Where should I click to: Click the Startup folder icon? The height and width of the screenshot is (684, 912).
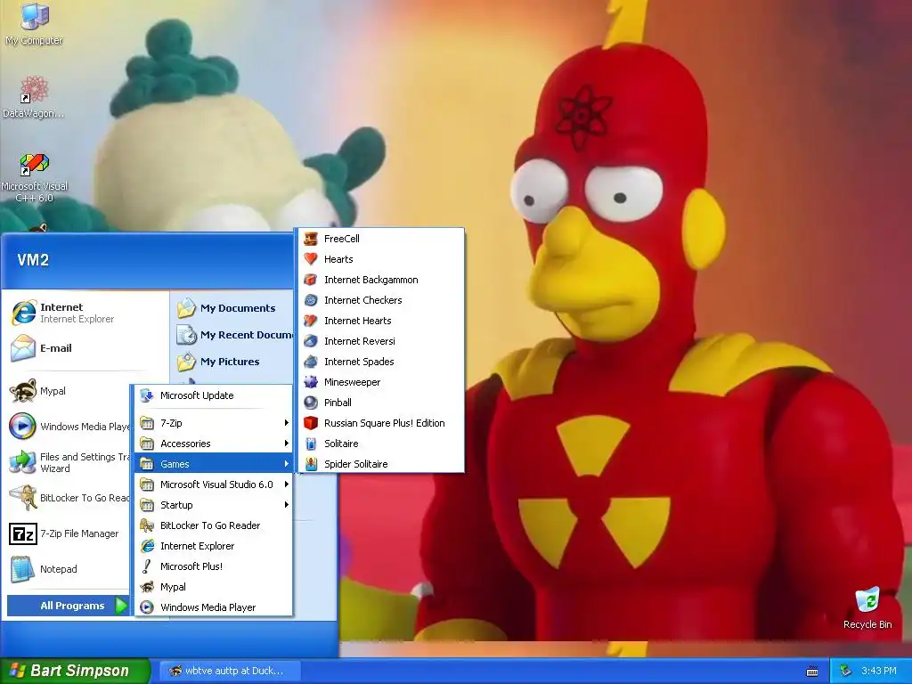click(147, 505)
